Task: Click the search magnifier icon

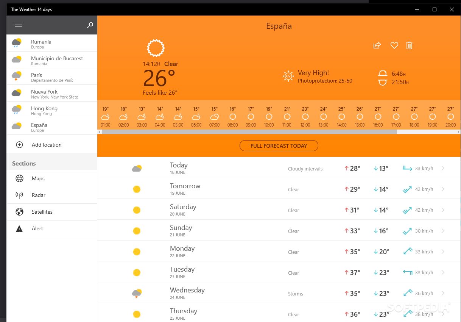Action: click(90, 25)
